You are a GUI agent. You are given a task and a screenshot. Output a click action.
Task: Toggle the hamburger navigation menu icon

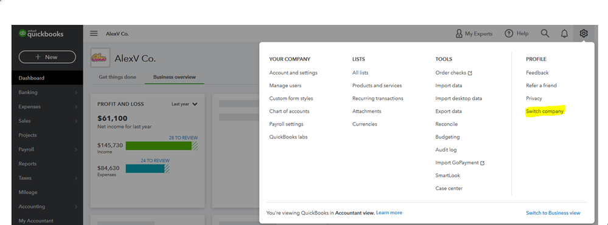(x=94, y=33)
